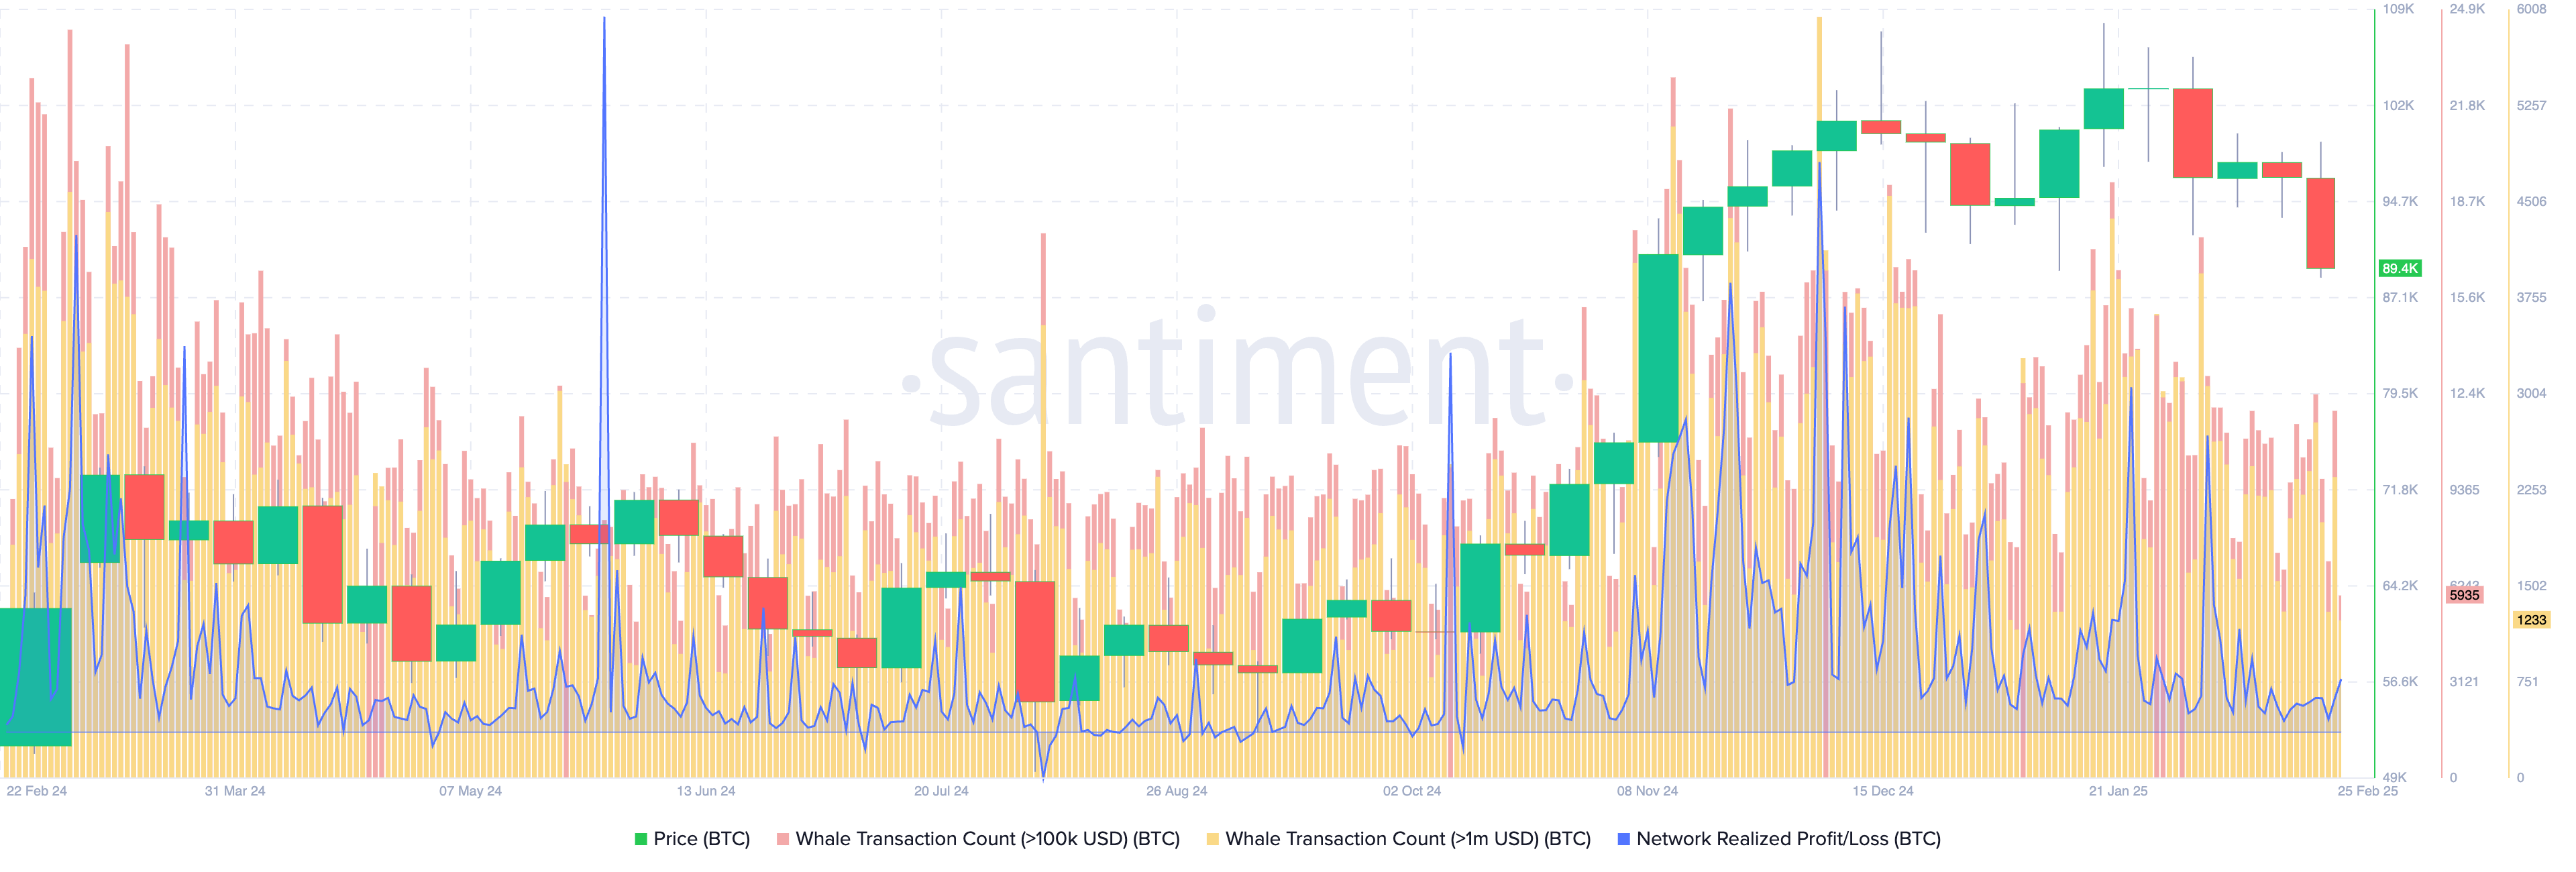Screen dimensions: 2576x872
Task: Click the yellow Whale >1m USD legend swatch
Action: 1213,839
